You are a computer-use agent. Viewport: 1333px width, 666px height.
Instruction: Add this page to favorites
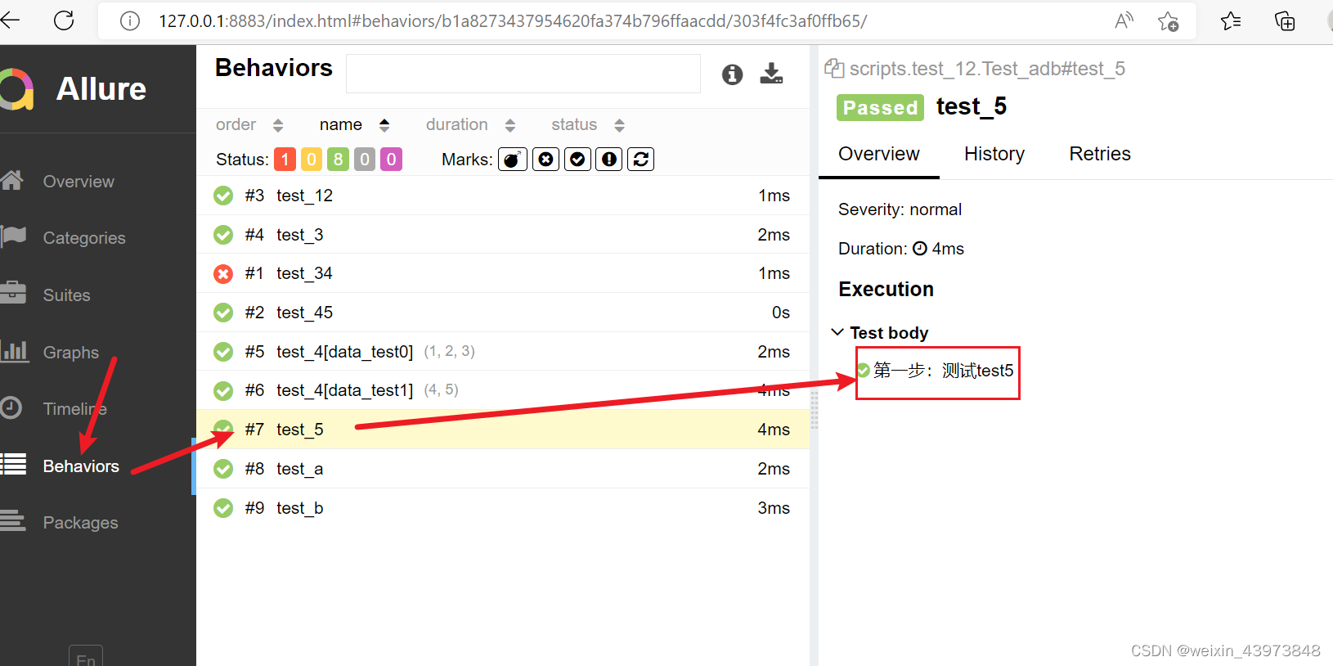(x=1168, y=20)
